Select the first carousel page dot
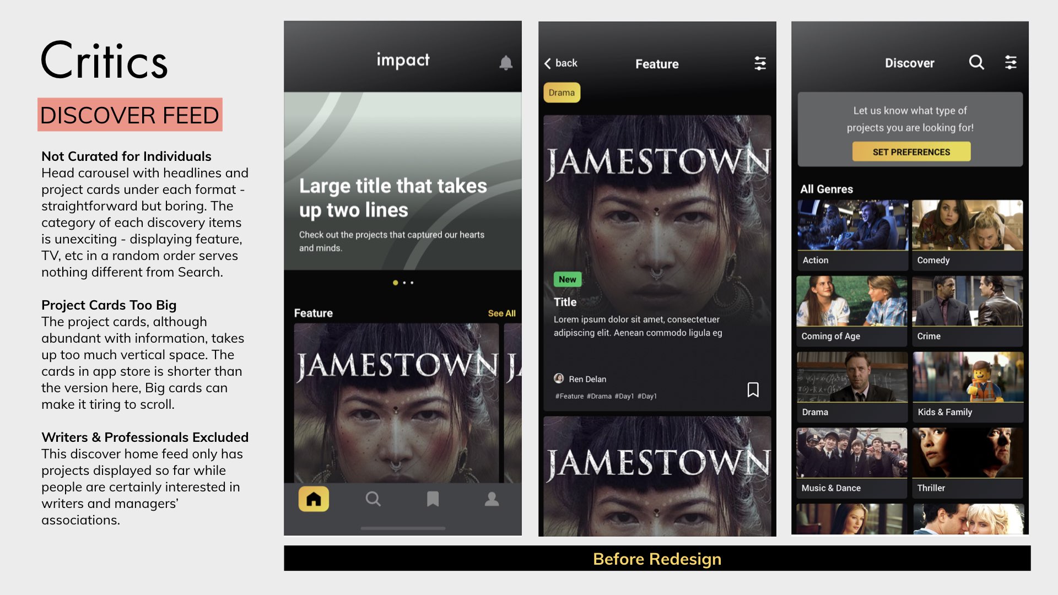 click(395, 283)
